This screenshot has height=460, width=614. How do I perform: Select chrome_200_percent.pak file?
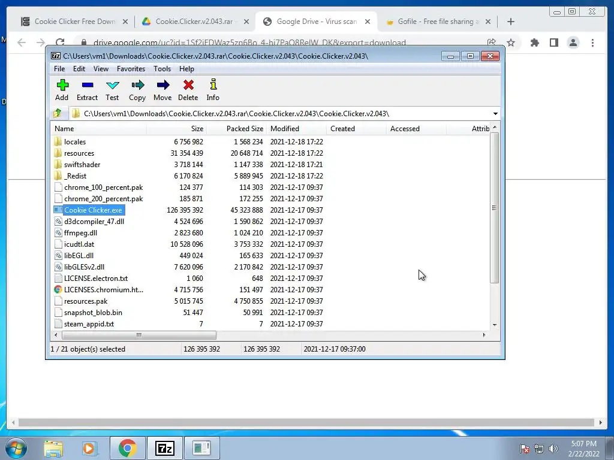(x=103, y=199)
